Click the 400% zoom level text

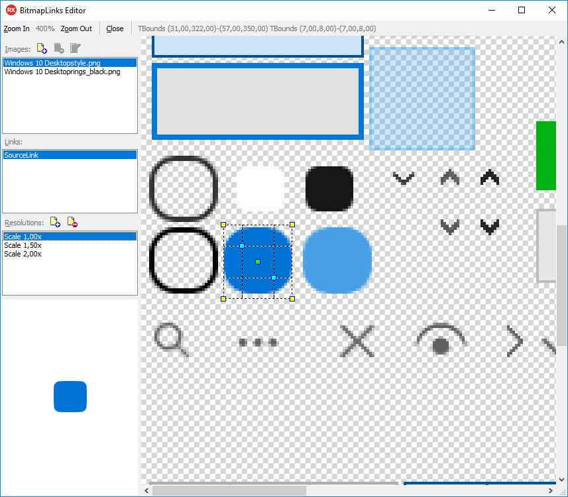click(45, 28)
